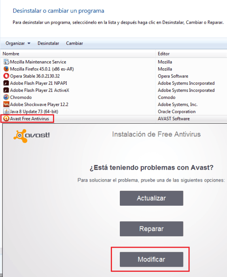Click Desinstalar in the toolbar
Viewport: 227px width, 277px height.
48,43
